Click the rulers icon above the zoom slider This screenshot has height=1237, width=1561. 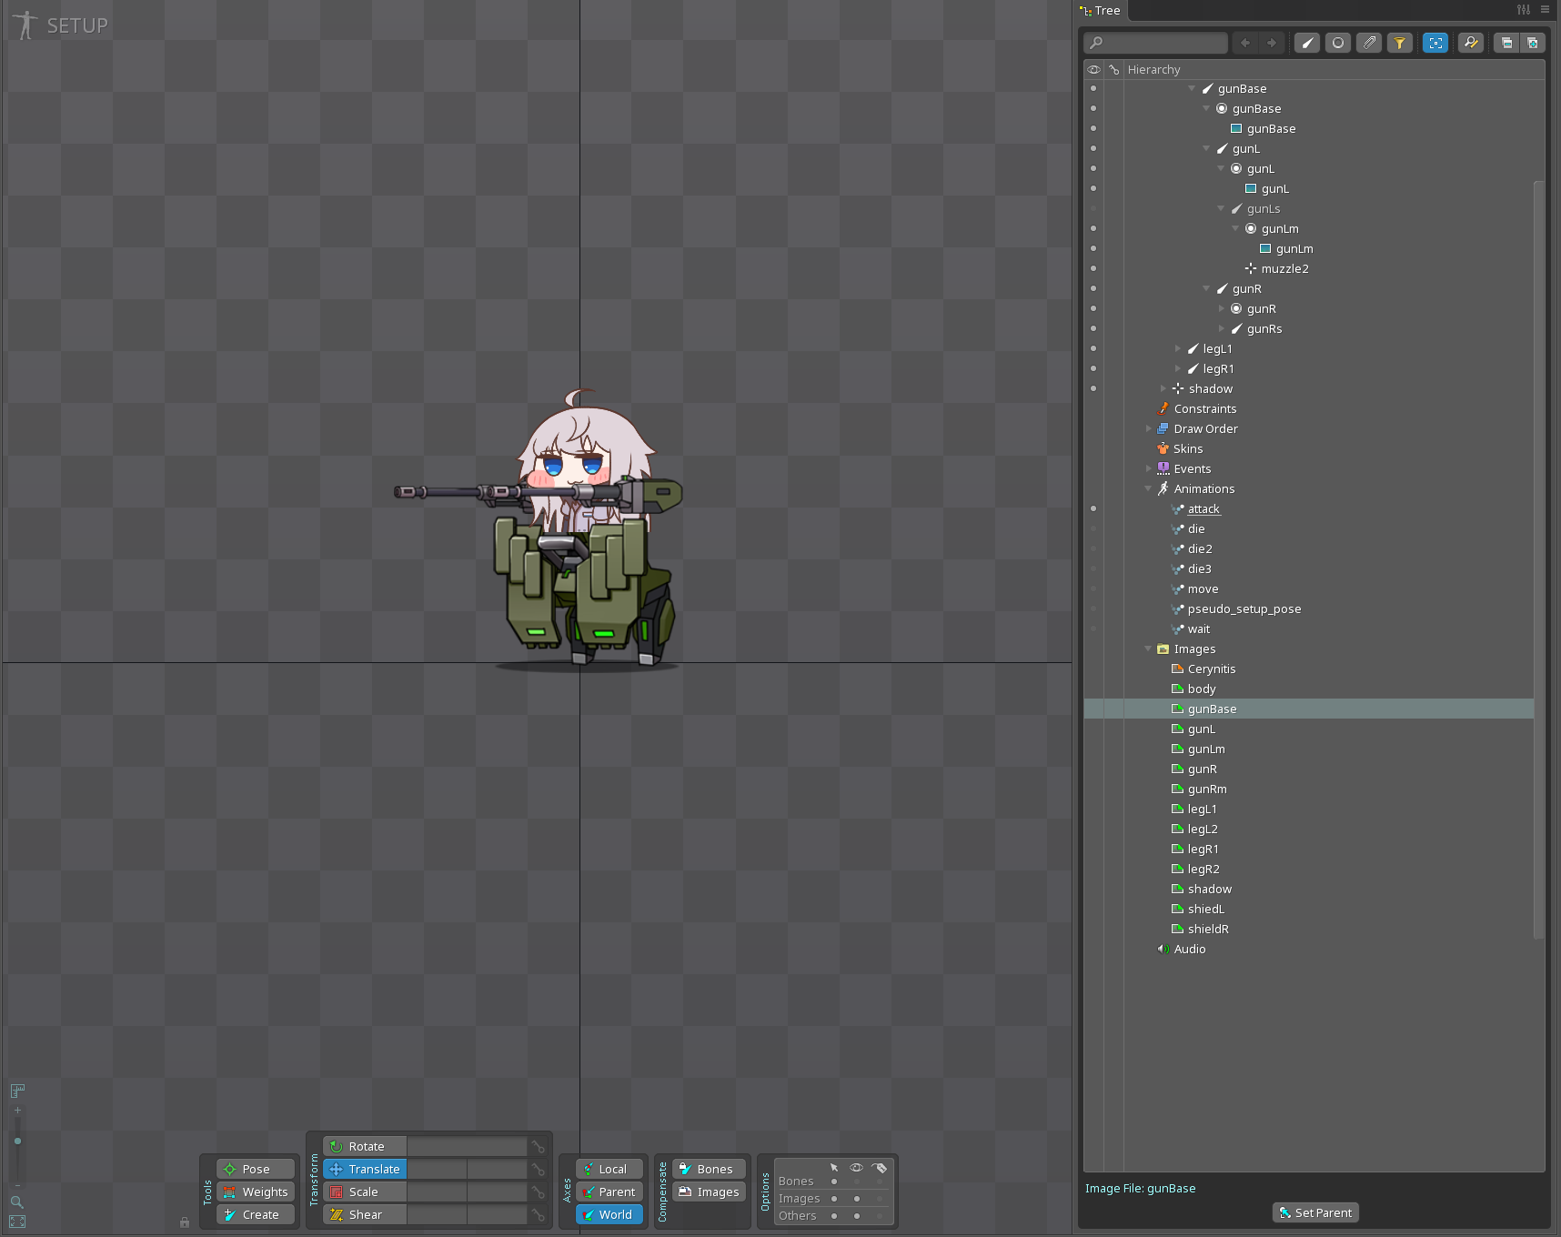(x=17, y=1091)
